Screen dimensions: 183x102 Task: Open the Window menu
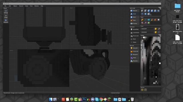(37, 6)
